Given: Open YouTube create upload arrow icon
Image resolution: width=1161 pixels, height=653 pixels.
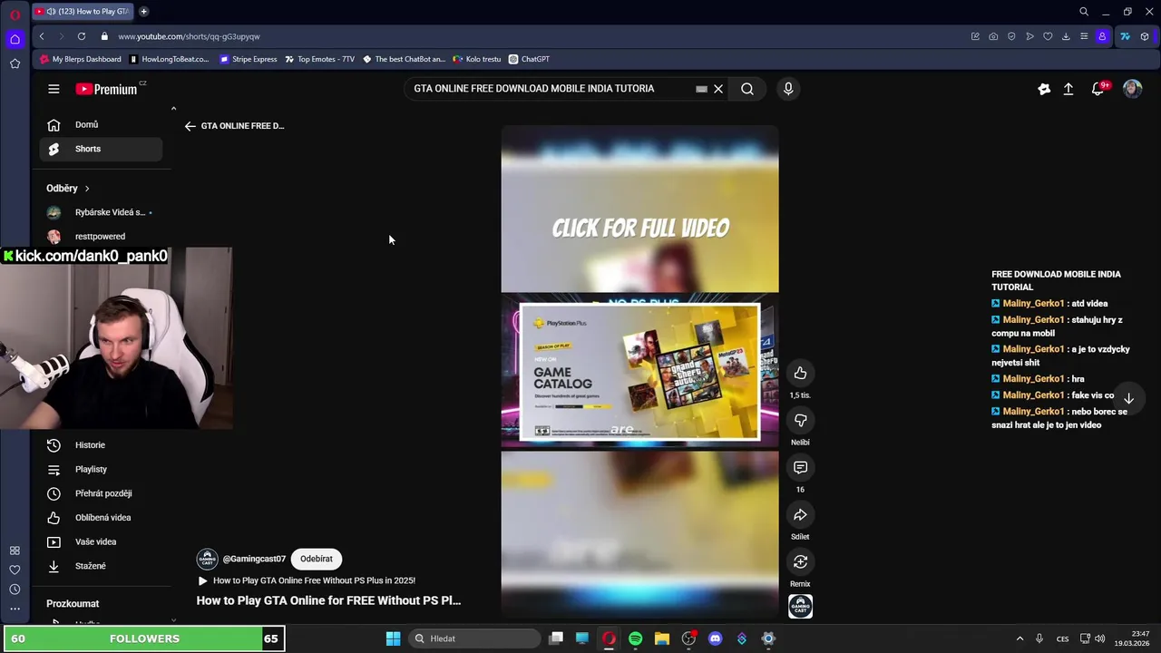Looking at the screenshot, I should [1068, 89].
